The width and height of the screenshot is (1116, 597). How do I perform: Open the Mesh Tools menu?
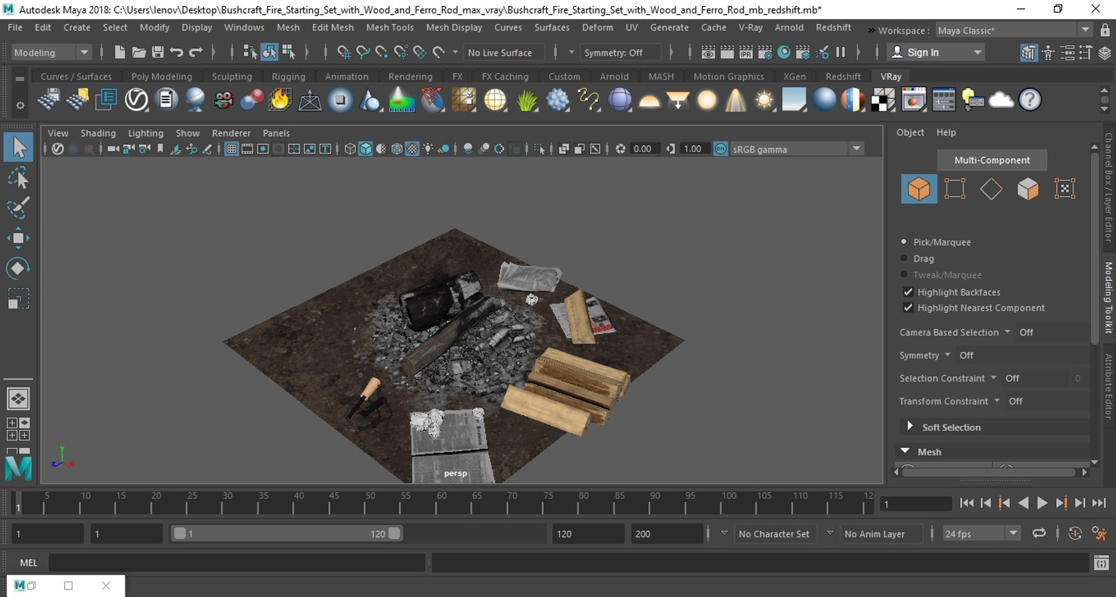click(389, 27)
